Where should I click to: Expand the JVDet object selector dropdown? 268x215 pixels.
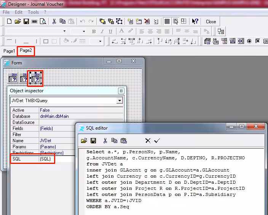(120, 101)
